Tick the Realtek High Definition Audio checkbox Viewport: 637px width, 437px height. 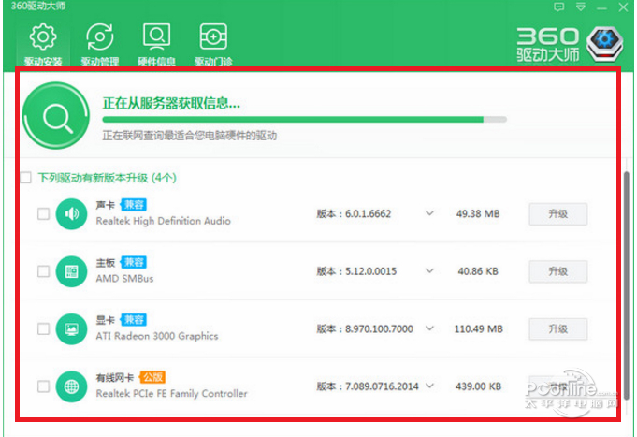click(x=43, y=214)
